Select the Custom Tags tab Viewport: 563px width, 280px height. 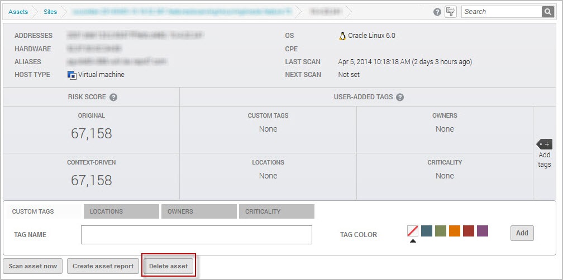(33, 211)
